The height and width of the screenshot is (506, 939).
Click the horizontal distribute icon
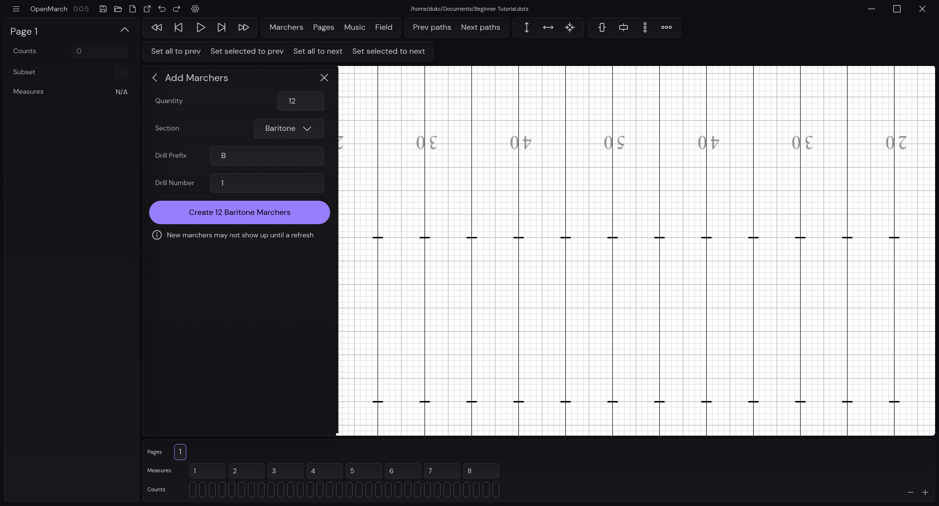(623, 27)
